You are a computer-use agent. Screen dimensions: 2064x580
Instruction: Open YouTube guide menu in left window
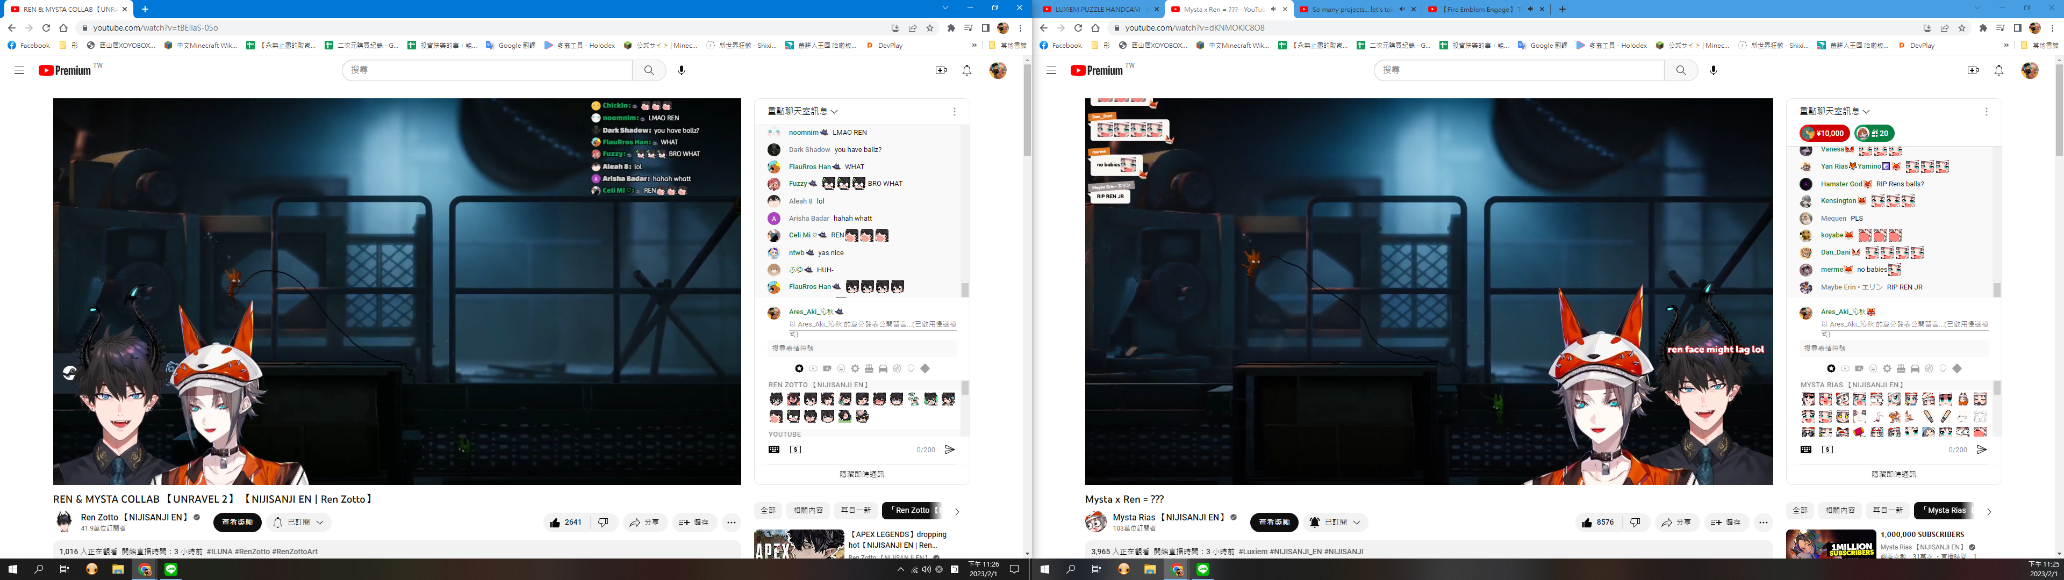(x=19, y=70)
